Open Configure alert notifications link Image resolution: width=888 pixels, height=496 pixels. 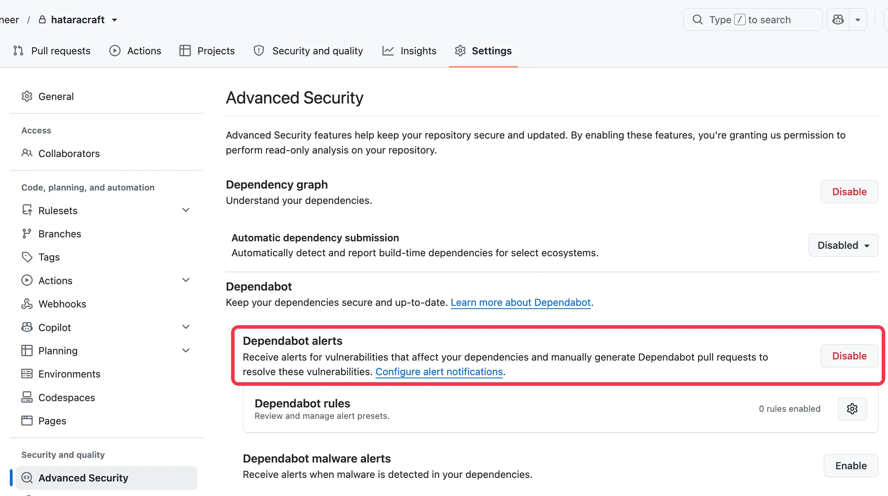click(439, 372)
